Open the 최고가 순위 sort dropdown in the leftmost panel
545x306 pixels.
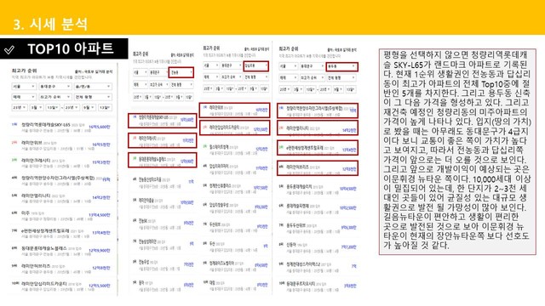click(54, 97)
